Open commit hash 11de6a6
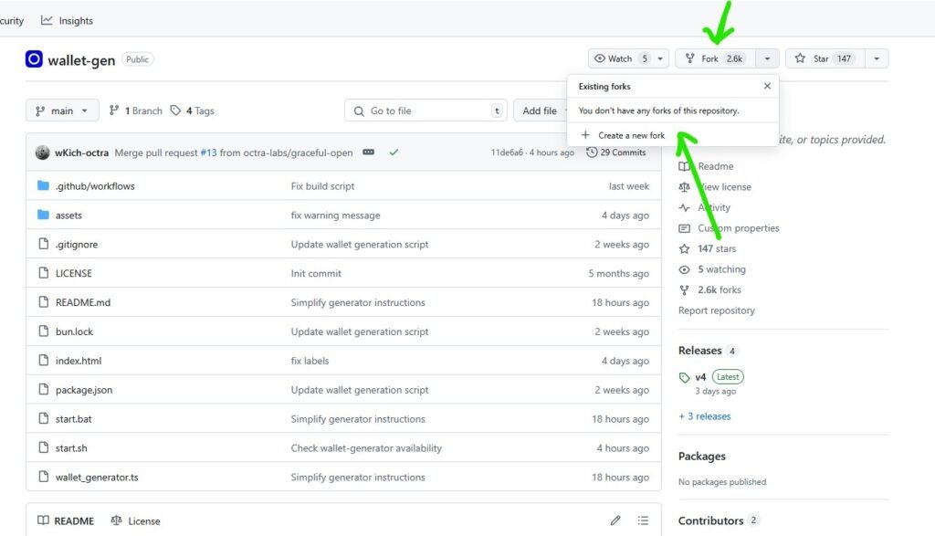Screen dimensions: 935x536 [507, 152]
